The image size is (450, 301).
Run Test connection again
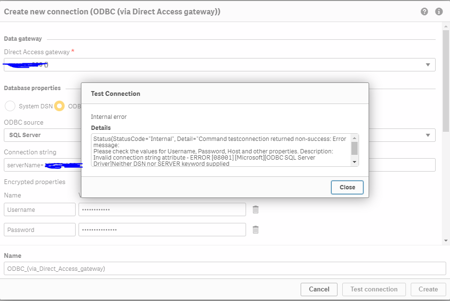[373, 289]
